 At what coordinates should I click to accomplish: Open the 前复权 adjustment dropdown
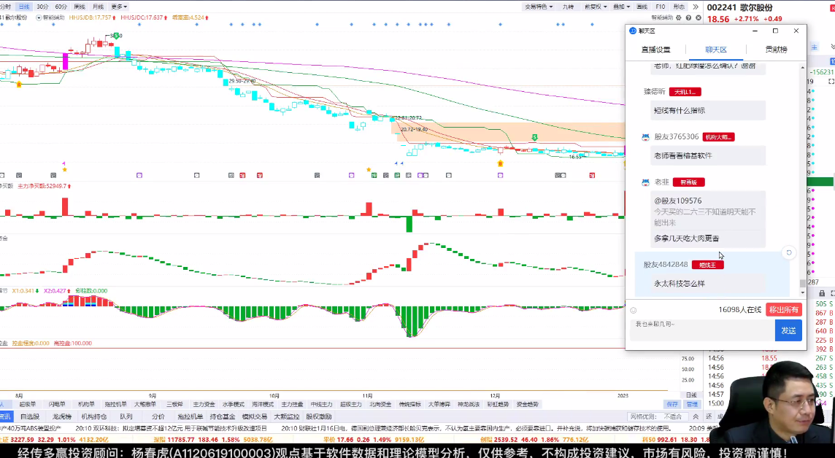(596, 7)
